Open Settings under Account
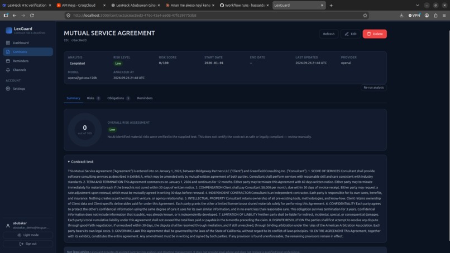This screenshot has width=450, height=253. click(28, 89)
